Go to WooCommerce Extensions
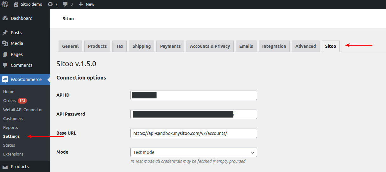This screenshot has width=386, height=172. coord(13,154)
